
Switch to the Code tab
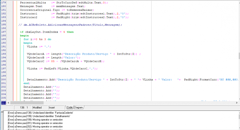pyautogui.click(x=69, y=108)
